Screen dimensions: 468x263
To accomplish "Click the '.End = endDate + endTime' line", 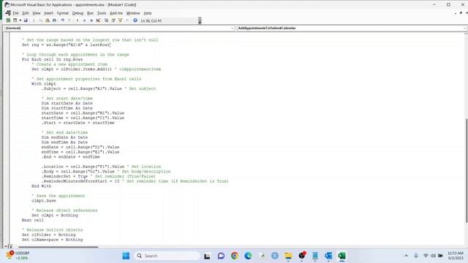I will (x=71, y=157).
